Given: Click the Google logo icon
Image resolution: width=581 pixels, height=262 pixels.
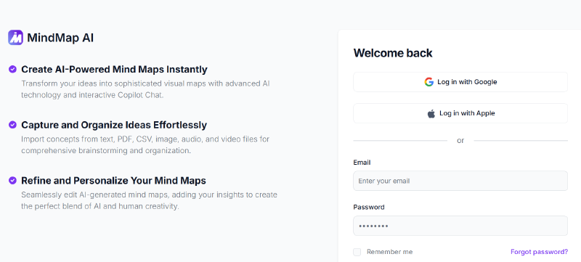Looking at the screenshot, I should (x=428, y=82).
